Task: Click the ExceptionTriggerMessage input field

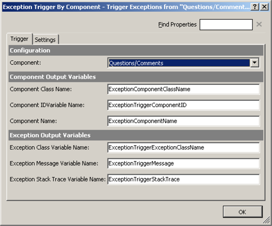Action: coord(183,163)
